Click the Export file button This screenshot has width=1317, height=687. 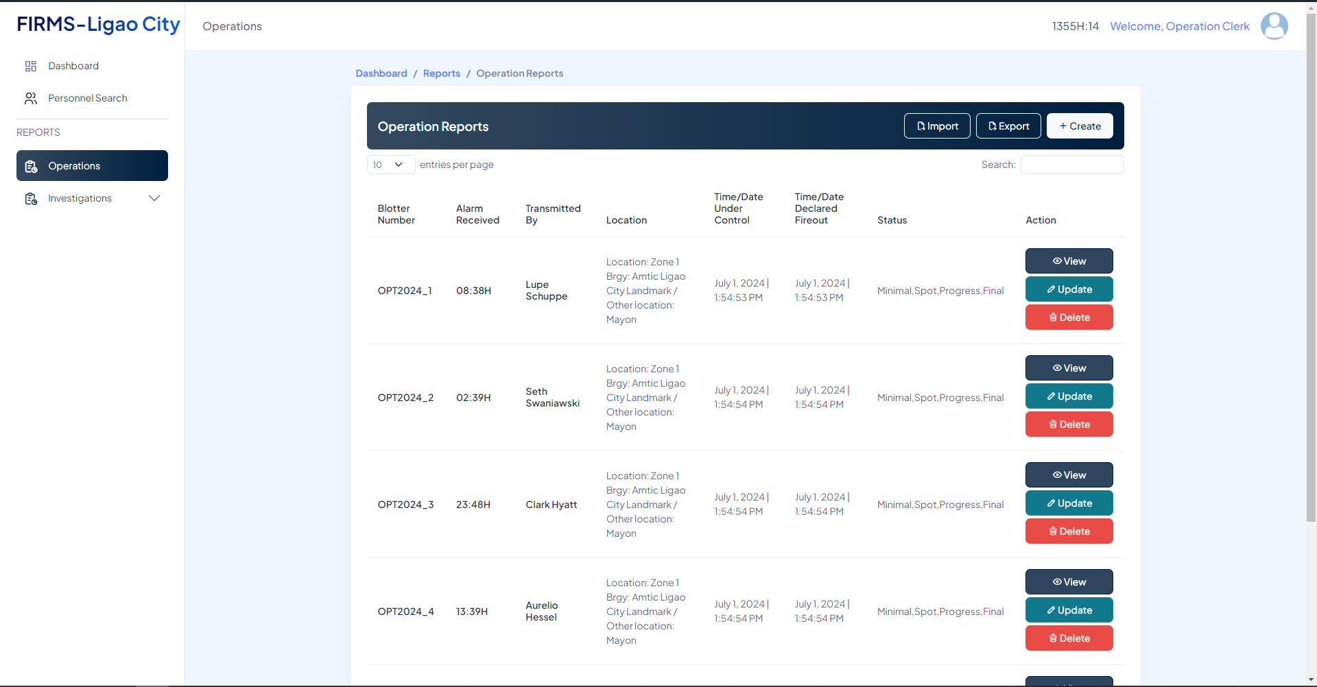[1008, 126]
